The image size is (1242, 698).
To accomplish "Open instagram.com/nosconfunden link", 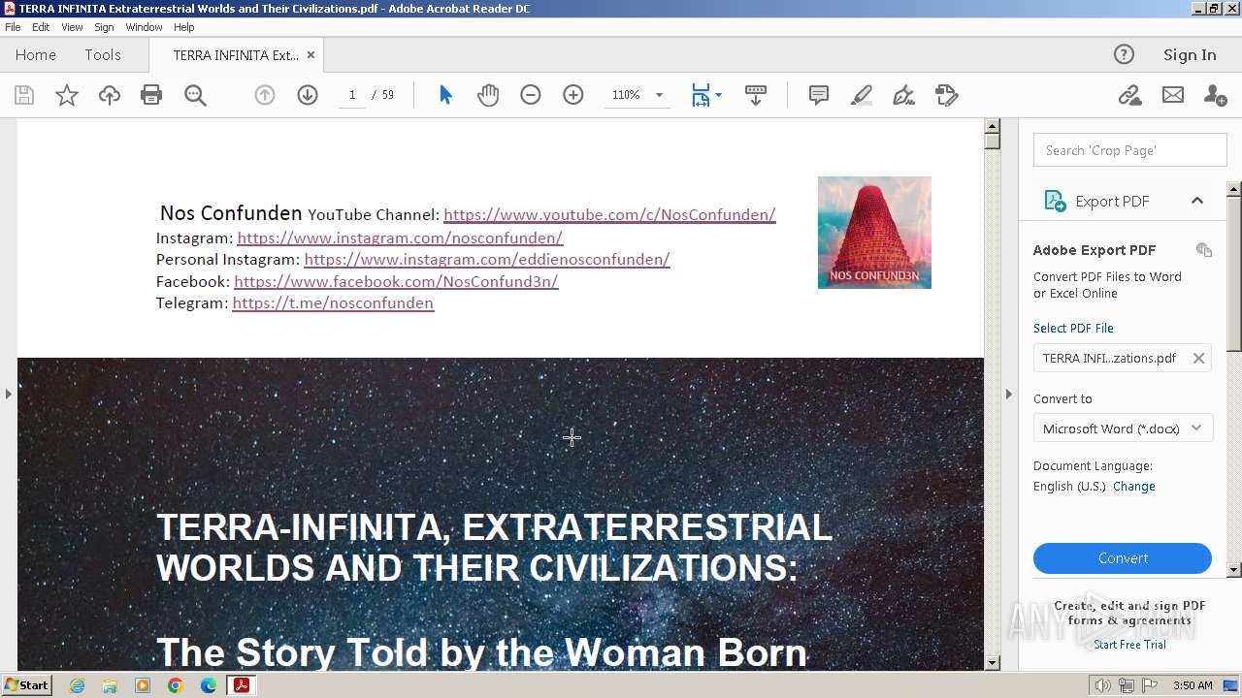I will [x=400, y=238].
